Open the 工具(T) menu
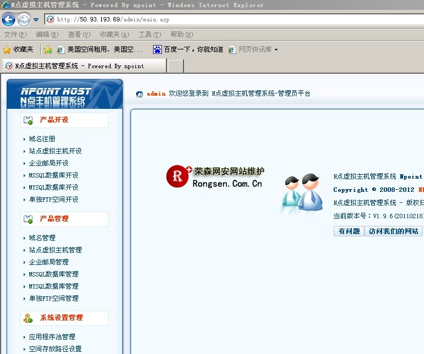Image resolution: width=424 pixels, height=354 pixels. tap(149, 35)
